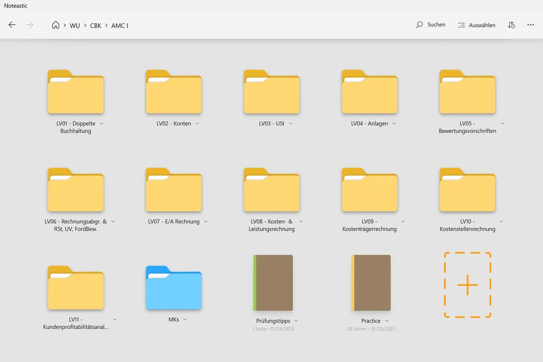Click the back arrow navigation icon

tap(12, 25)
